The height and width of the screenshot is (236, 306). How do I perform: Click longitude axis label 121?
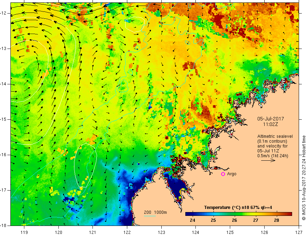tap(93, 232)
